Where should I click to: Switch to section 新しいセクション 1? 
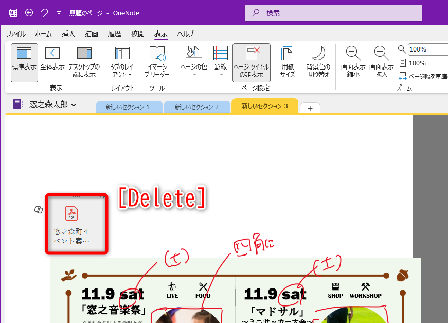point(129,108)
